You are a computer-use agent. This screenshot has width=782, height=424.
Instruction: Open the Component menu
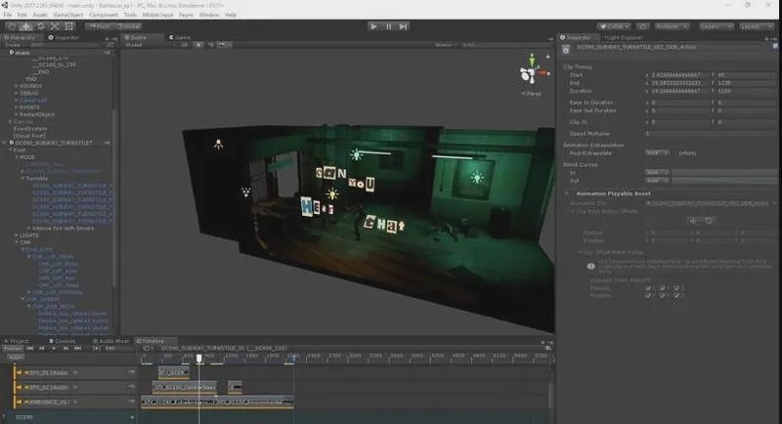104,15
